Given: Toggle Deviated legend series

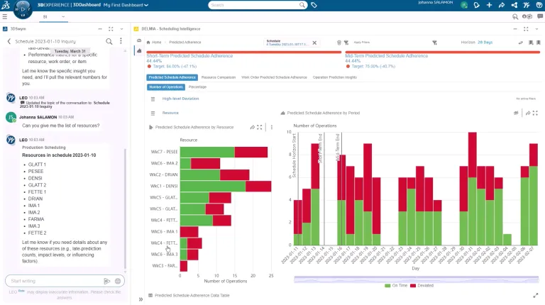Looking at the screenshot, I should (422, 286).
